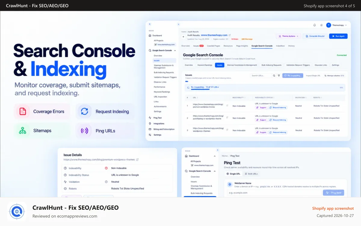Click the Dashboard home icon in main sidebar

tap(150, 36)
